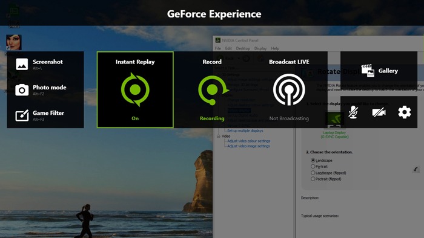The width and height of the screenshot is (424, 238).
Task: Collapse the Video tree node
Action: (219, 136)
